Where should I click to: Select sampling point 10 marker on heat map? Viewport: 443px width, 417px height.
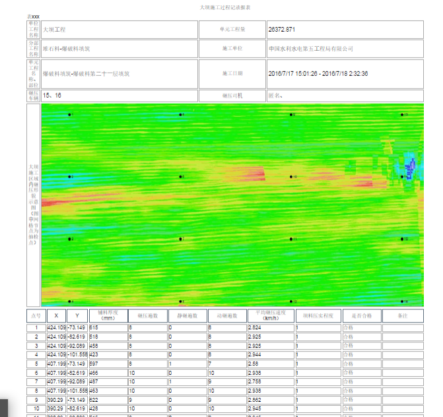(x=291, y=177)
